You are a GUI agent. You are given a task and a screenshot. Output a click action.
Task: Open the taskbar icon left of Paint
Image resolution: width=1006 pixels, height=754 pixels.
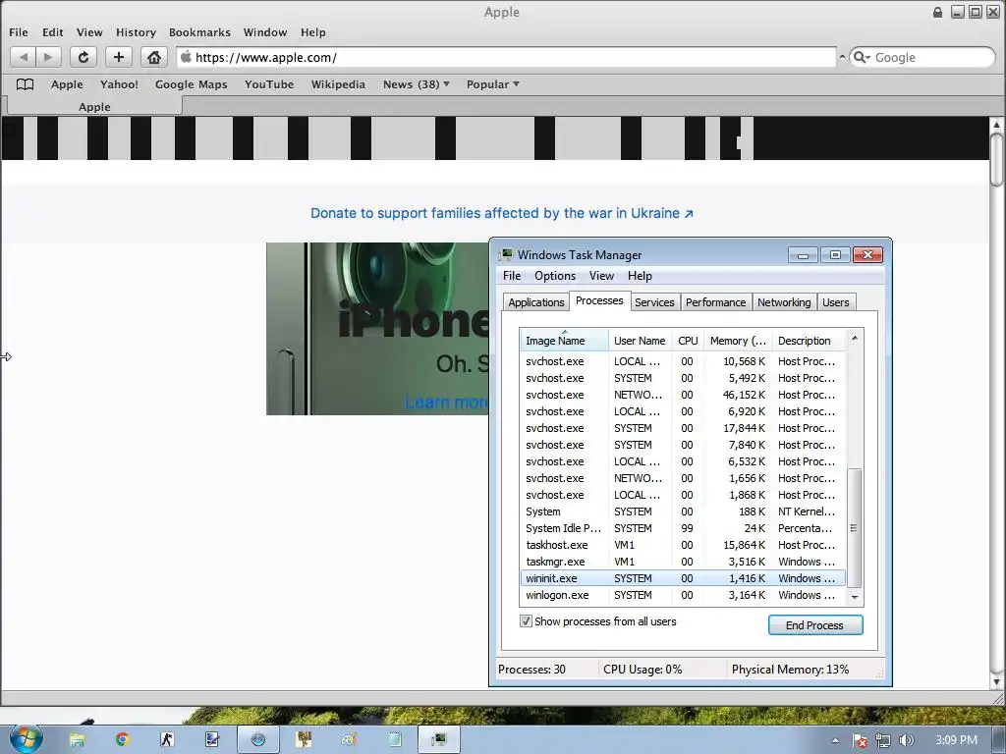click(304, 740)
